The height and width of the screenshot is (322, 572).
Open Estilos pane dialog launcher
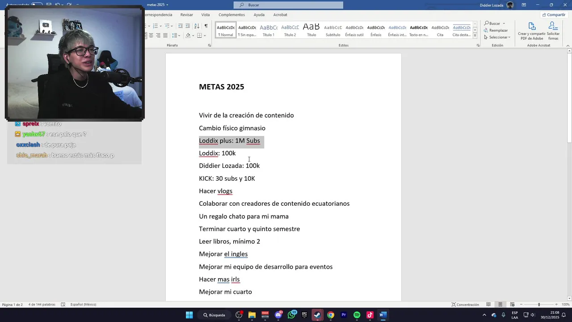click(478, 45)
